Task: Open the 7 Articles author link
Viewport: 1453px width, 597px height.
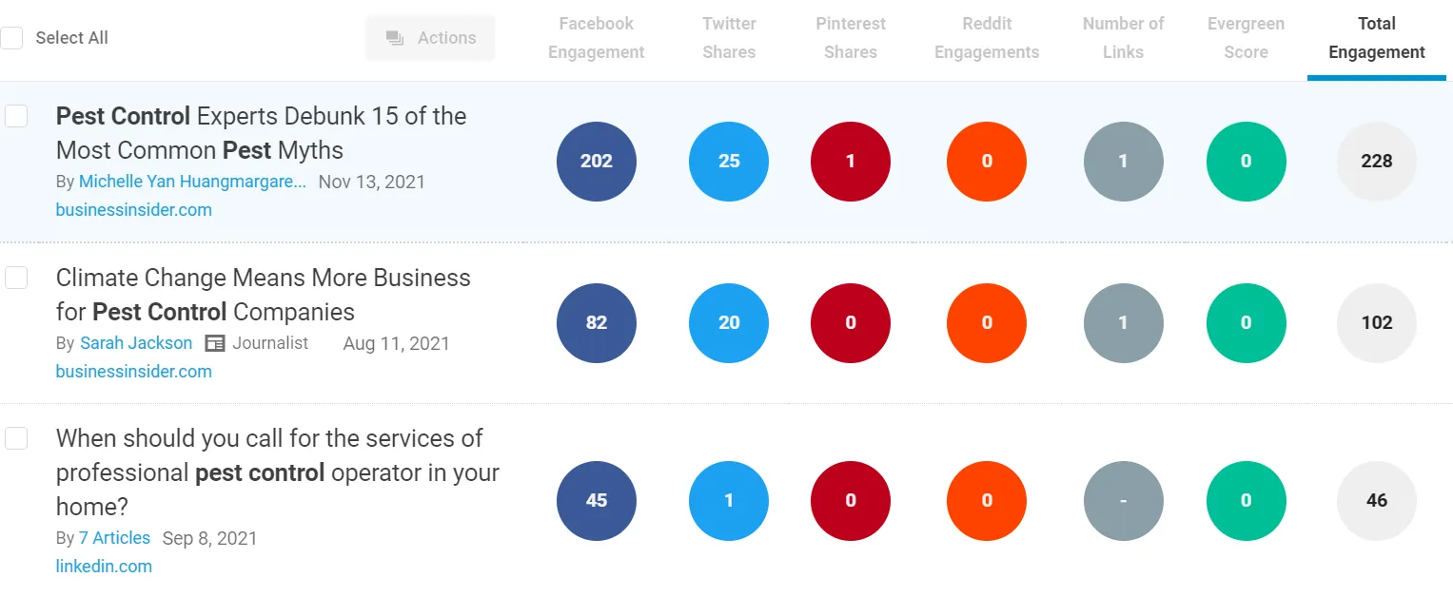Action: [114, 538]
